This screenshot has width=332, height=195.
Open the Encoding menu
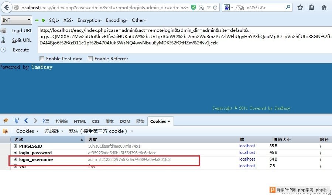[x=117, y=20]
